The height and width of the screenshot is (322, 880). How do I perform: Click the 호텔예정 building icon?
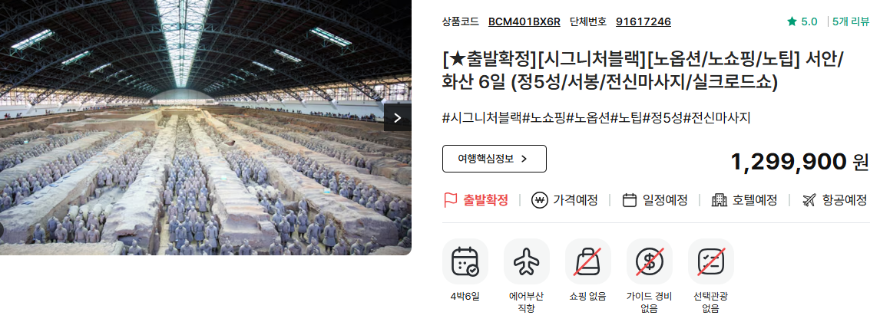[x=719, y=200]
